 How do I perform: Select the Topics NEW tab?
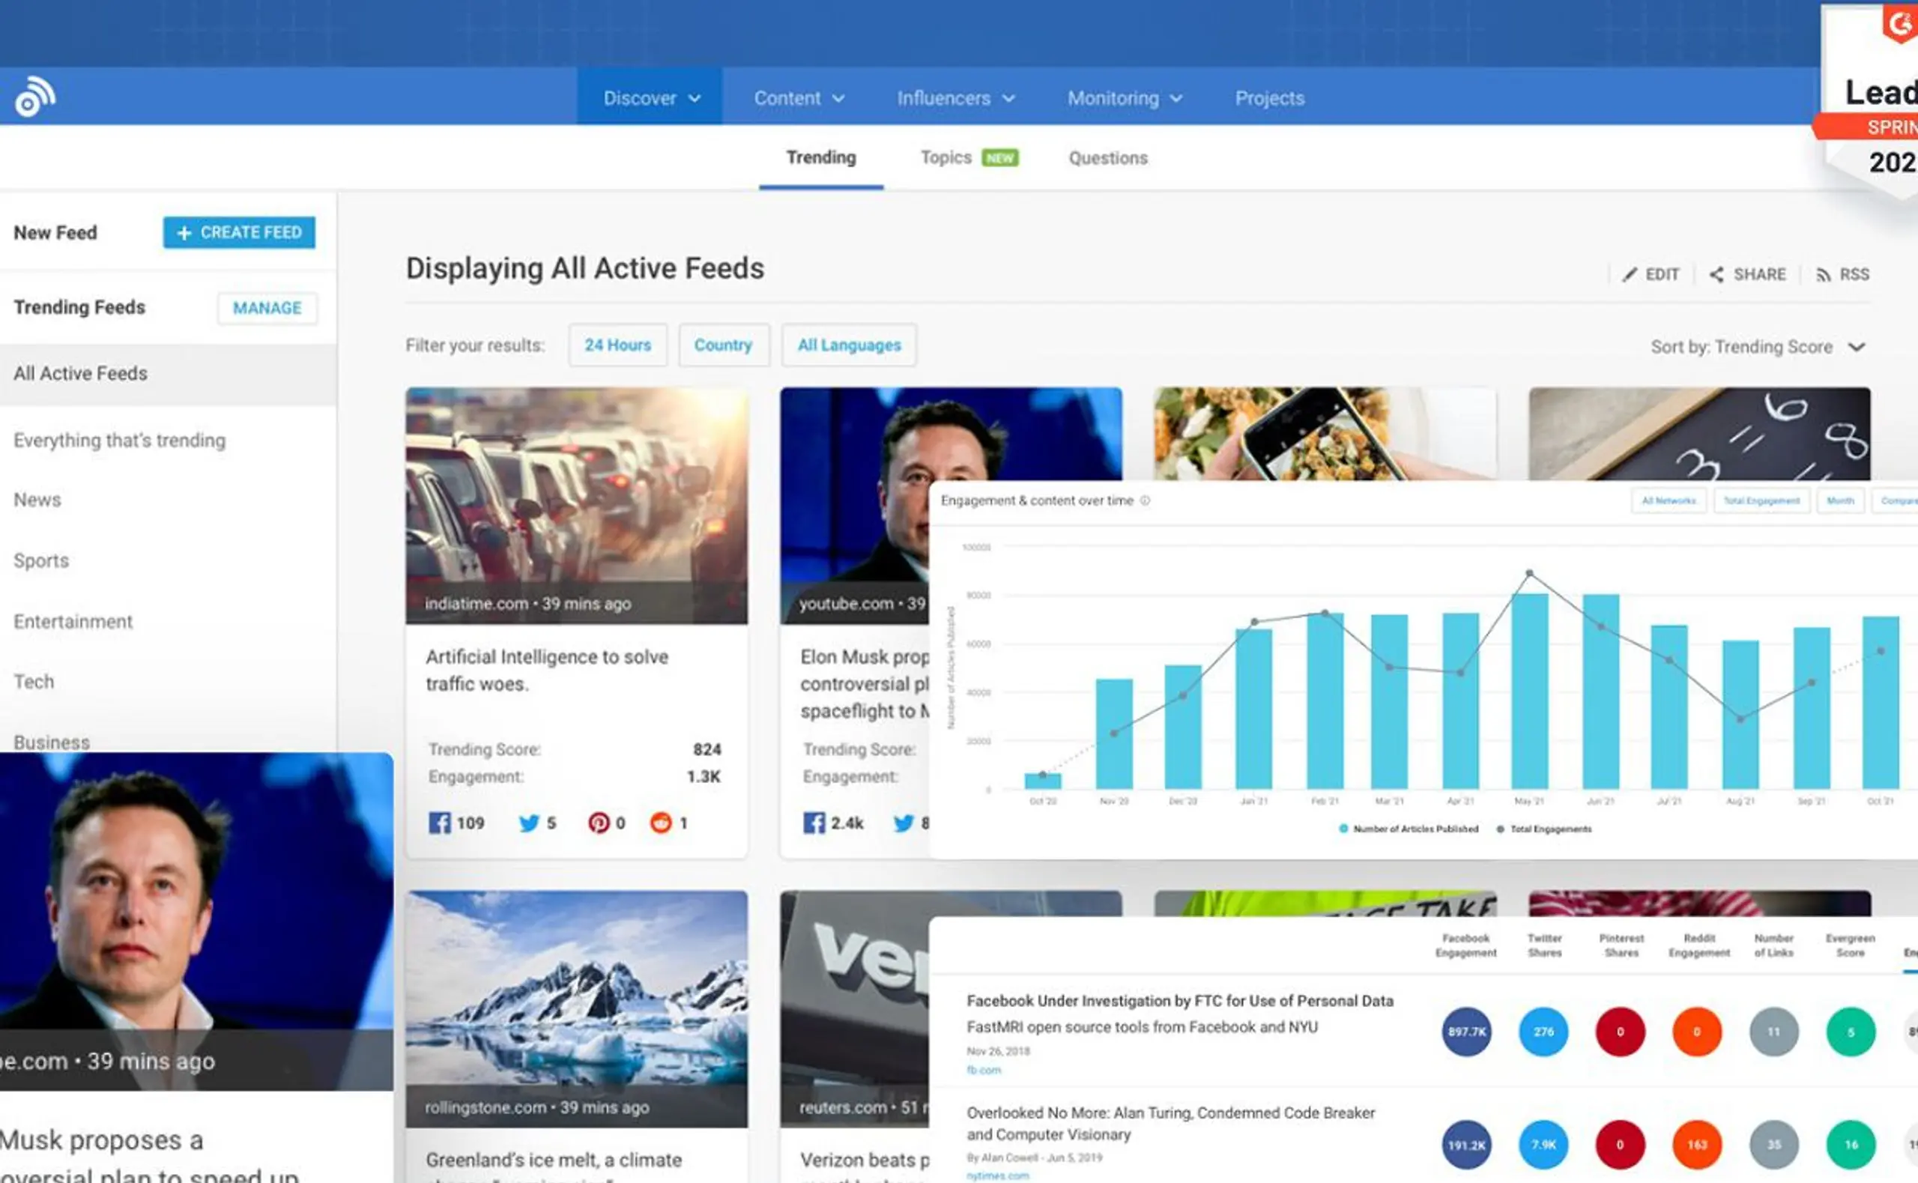pos(966,157)
